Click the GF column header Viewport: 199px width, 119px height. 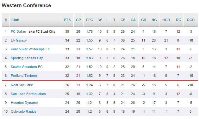123,20
